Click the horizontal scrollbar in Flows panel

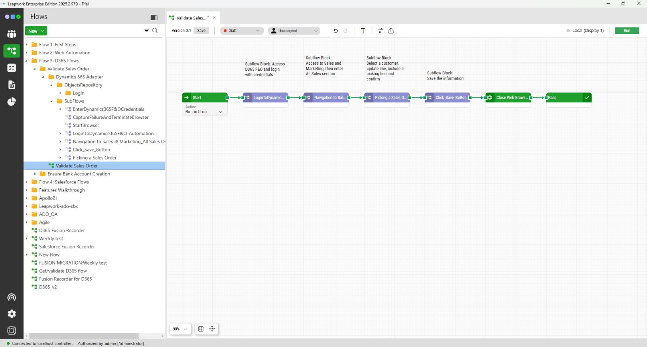point(84,336)
